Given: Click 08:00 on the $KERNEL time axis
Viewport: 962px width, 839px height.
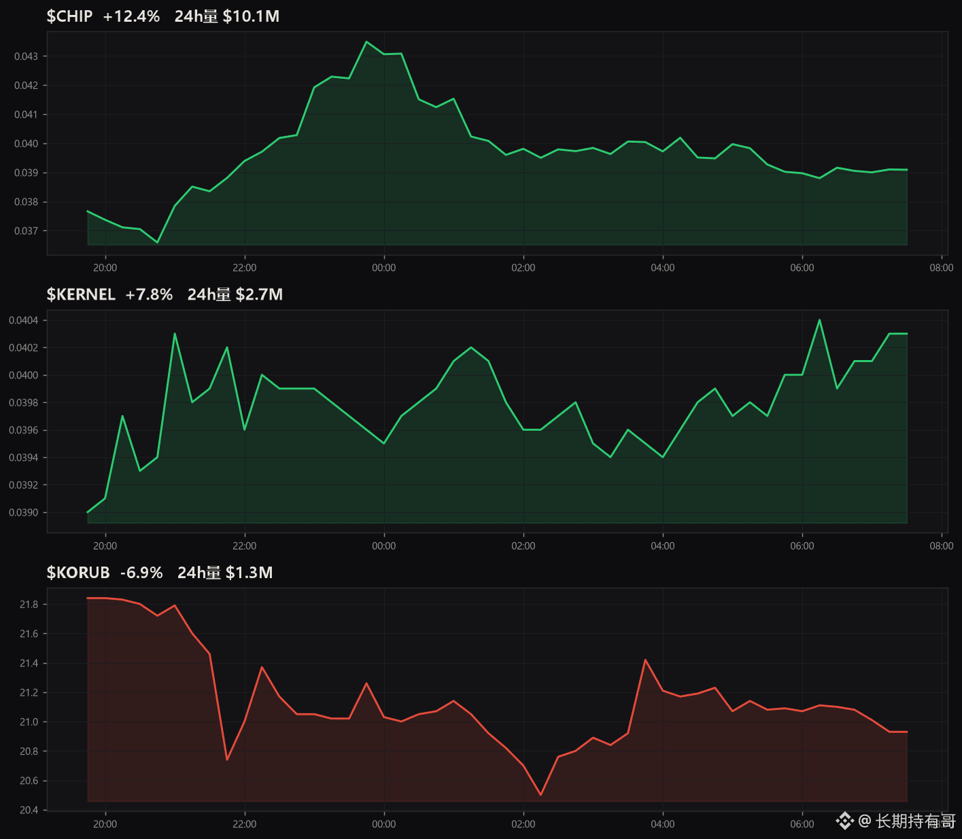Looking at the screenshot, I should click(x=942, y=546).
